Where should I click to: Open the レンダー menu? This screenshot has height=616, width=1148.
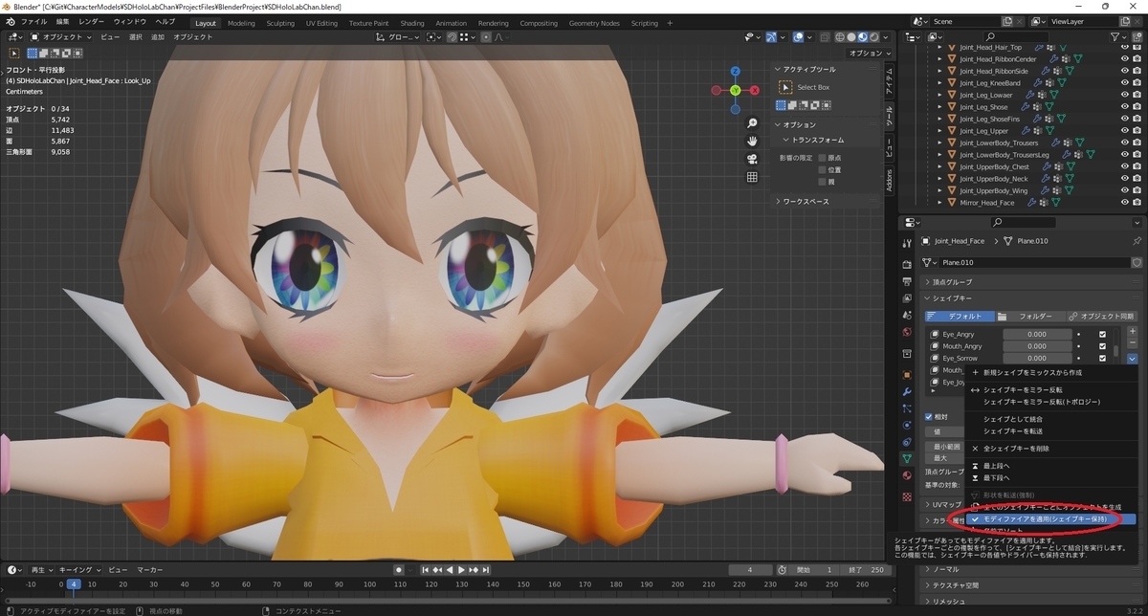click(92, 21)
